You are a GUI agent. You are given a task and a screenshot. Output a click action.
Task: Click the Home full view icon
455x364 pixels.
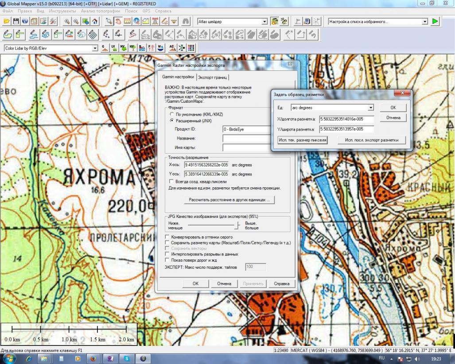click(94, 21)
